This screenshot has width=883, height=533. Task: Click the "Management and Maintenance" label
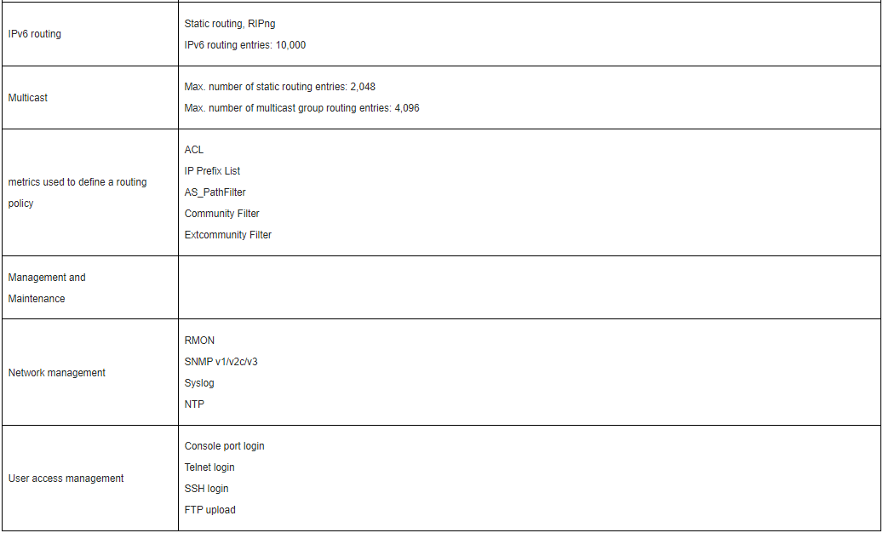point(47,288)
